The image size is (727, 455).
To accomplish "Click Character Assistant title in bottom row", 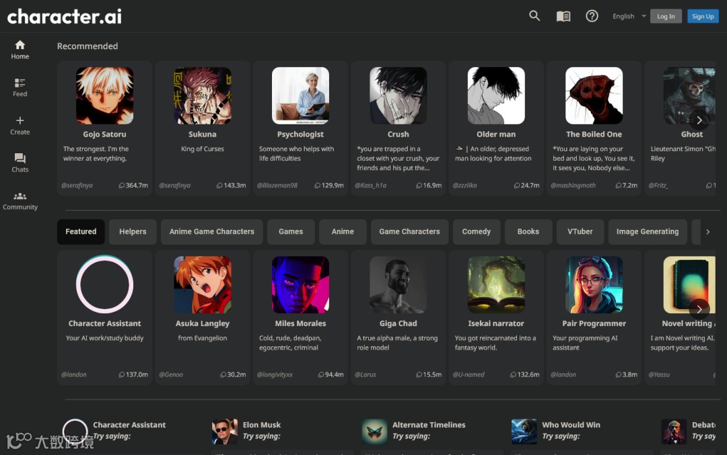I will pyautogui.click(x=129, y=425).
